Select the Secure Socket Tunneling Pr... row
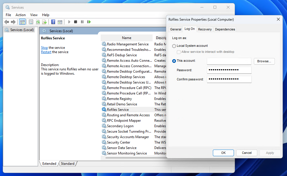287x176 pixels. tap(134, 131)
